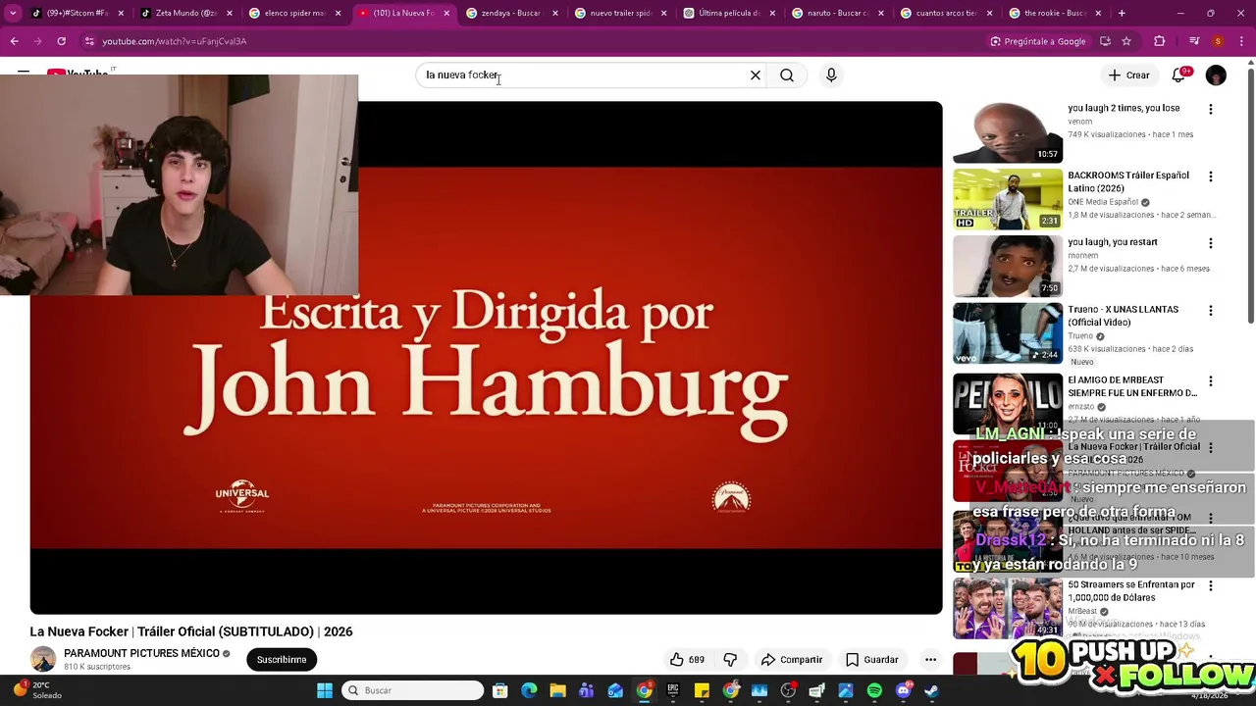Screen dimensions: 1256x706
Task: Open Chrome's three-dot menu
Action: coord(1241,41)
